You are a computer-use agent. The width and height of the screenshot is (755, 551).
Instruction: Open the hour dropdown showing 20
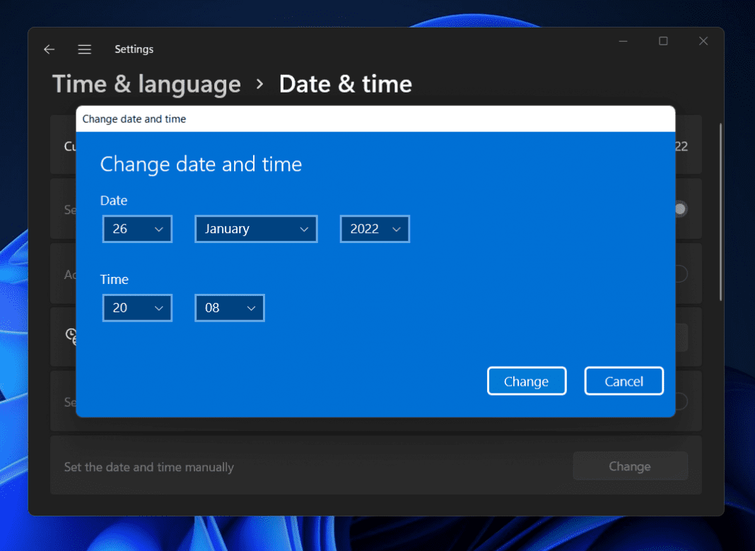click(x=137, y=307)
